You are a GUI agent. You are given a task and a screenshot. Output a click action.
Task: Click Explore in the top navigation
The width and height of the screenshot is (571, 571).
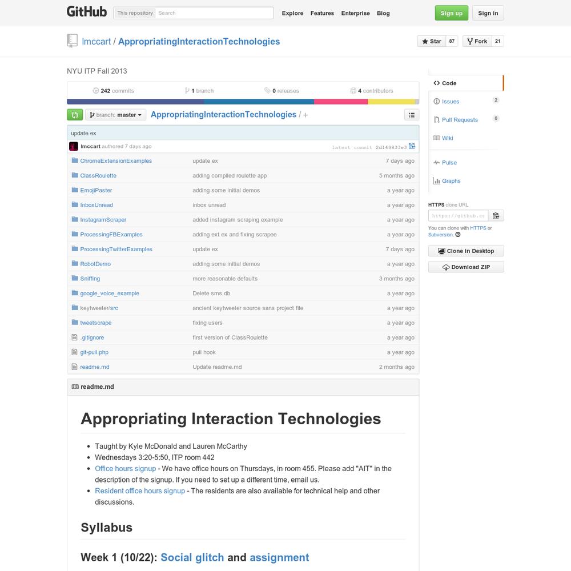click(x=292, y=13)
